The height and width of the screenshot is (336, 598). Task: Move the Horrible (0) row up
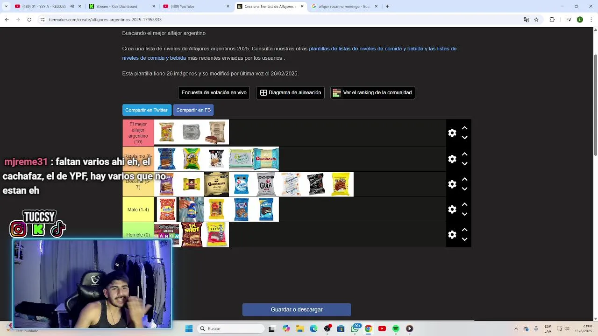464,230
